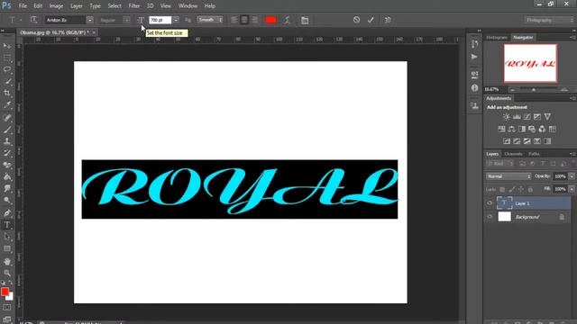This screenshot has height=324, width=577.
Task: Hide the Background layer visibility
Action: click(490, 217)
